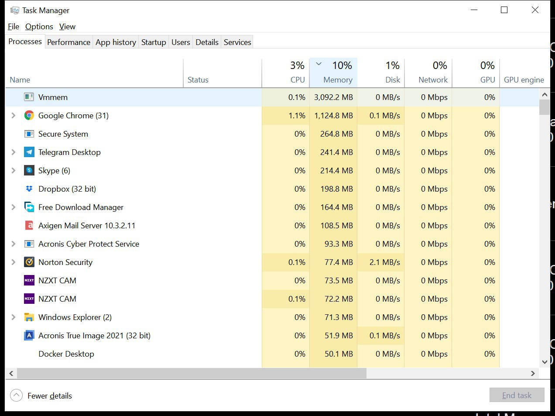The width and height of the screenshot is (555, 416).
Task: Click the Fewer details arrow icon
Action: coord(16,395)
